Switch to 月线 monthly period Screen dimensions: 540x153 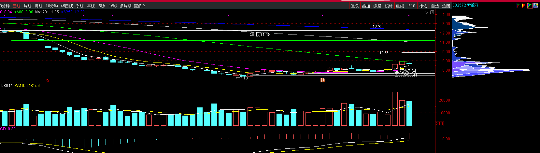coord(39,6)
